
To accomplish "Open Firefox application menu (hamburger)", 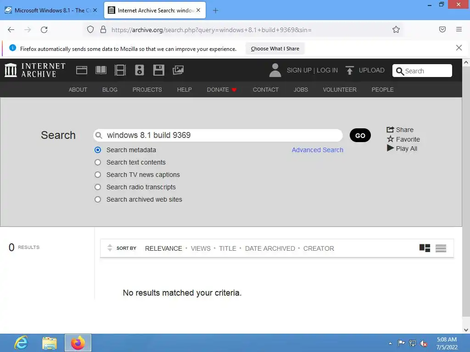I will pyautogui.click(x=459, y=29).
